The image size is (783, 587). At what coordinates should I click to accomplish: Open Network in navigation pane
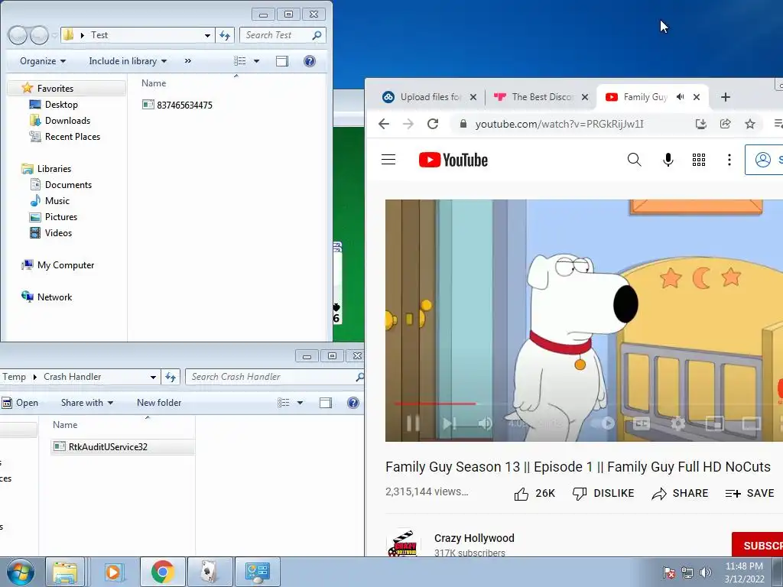point(47,297)
